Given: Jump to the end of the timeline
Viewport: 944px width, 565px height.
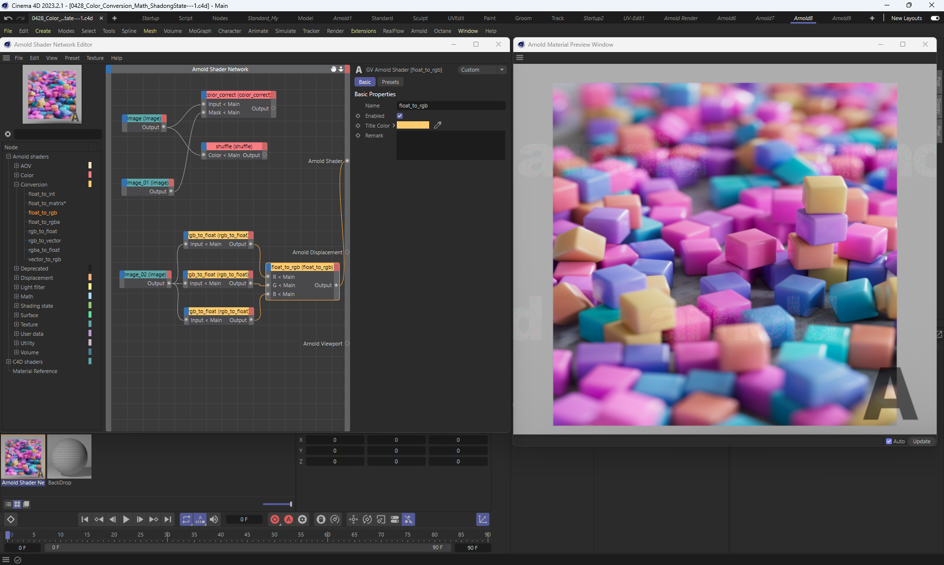Looking at the screenshot, I should point(168,519).
